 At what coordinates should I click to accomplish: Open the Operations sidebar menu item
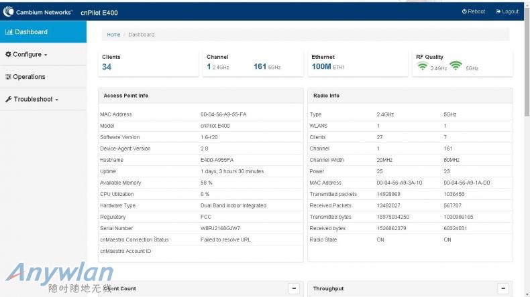[29, 77]
